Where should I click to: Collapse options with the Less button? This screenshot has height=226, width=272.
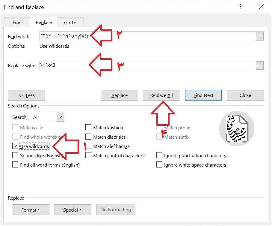26,95
